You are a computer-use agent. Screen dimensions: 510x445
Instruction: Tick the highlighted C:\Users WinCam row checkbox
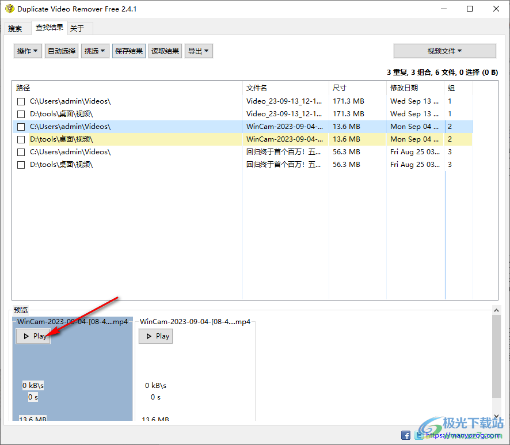pyautogui.click(x=21, y=127)
